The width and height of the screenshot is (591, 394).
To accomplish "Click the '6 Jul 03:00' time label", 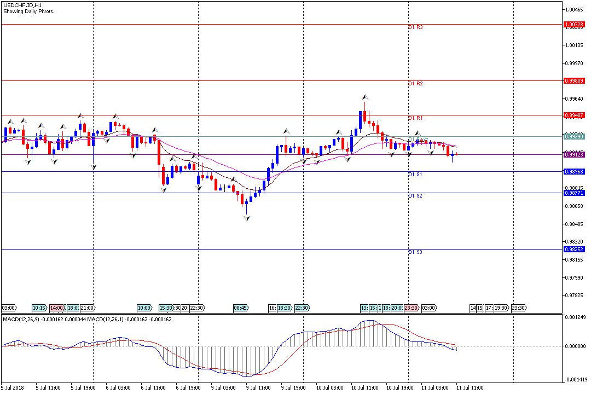I will [118, 388].
